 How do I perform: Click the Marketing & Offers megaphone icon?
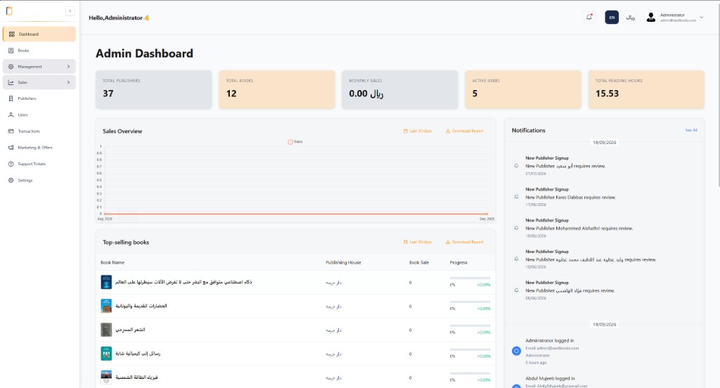pyautogui.click(x=11, y=148)
